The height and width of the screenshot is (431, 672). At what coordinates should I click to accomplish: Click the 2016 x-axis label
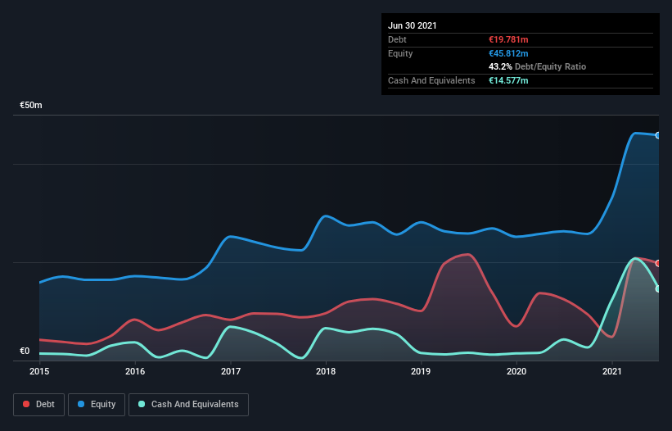click(135, 371)
